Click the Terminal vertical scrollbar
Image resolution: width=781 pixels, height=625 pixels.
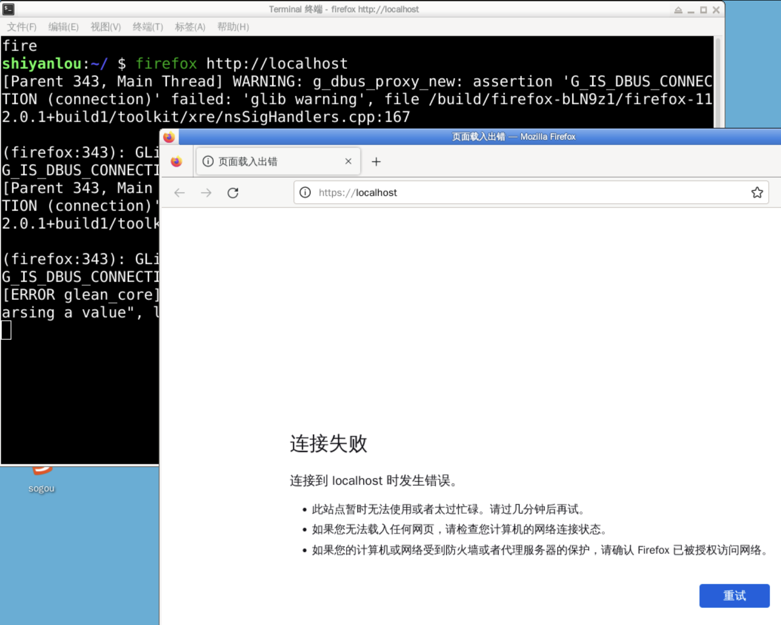click(718, 81)
